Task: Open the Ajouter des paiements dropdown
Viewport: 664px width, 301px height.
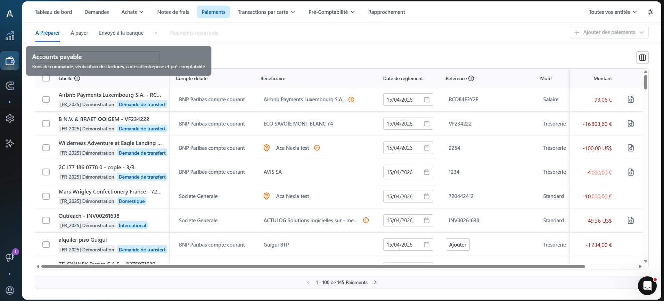Action: click(609, 32)
